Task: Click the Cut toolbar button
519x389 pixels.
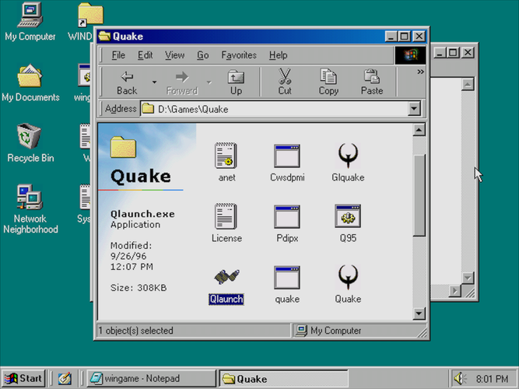Action: click(x=285, y=82)
